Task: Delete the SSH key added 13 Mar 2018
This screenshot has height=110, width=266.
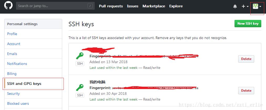Action: (x=246, y=59)
